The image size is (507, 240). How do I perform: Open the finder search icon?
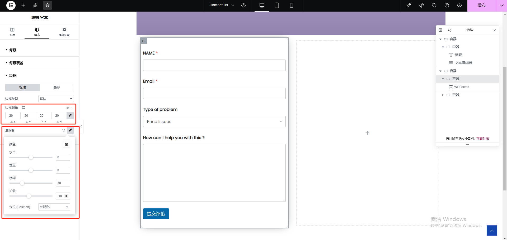click(x=434, y=5)
